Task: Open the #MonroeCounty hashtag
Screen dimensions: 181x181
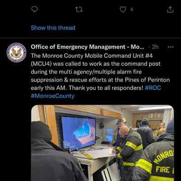Action: pos(52,96)
